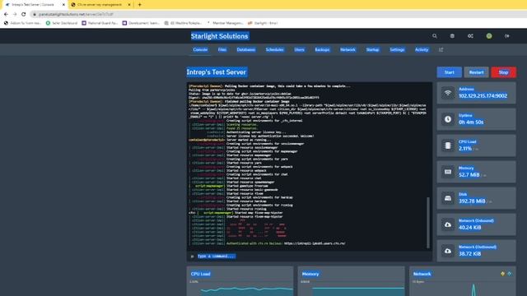Click the disk value 392.78 MiB
Image resolution: width=527 pixels, height=296 pixels.
pyautogui.click(x=472, y=201)
